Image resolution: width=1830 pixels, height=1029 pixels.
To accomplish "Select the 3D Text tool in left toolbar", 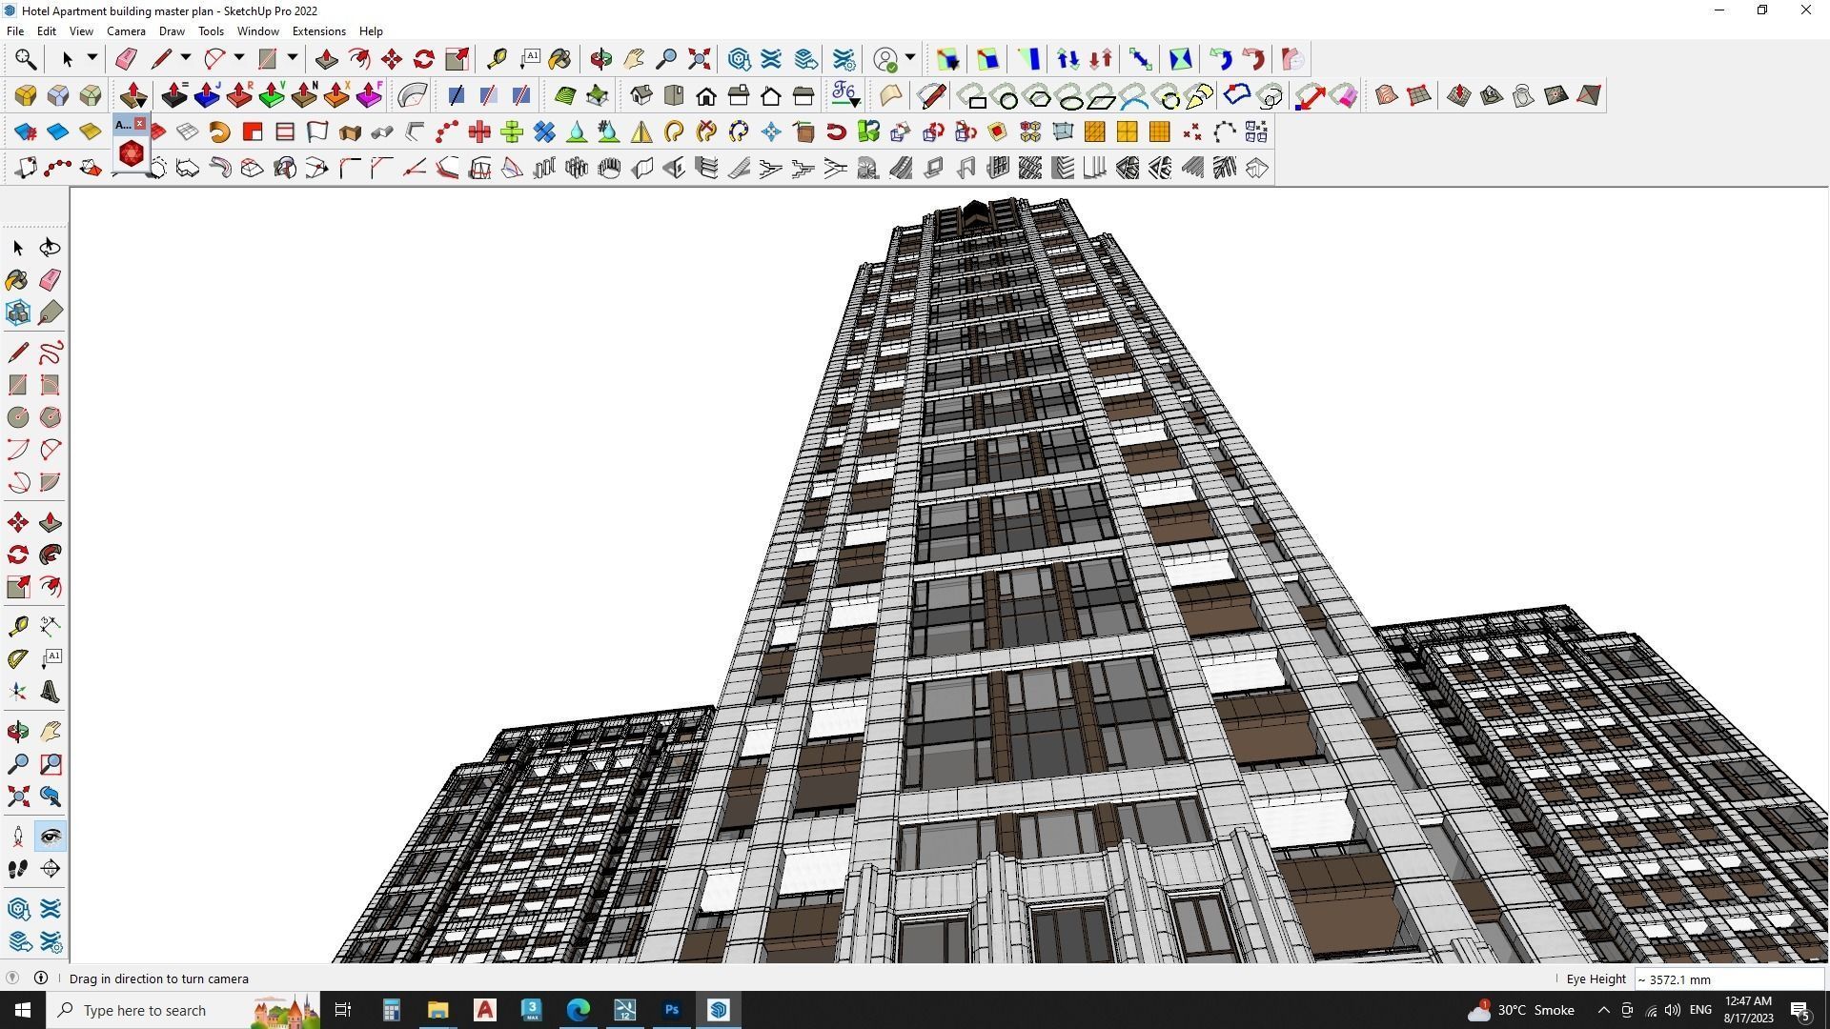I will 51,692.
